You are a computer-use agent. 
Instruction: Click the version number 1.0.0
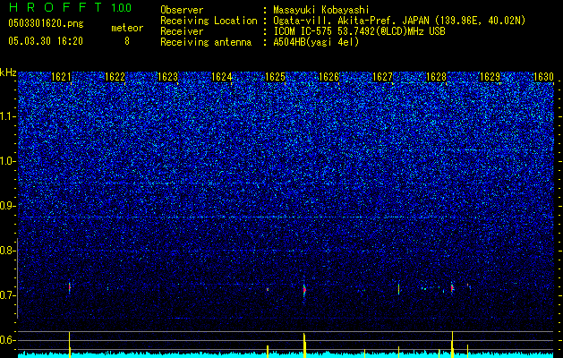(x=121, y=7)
